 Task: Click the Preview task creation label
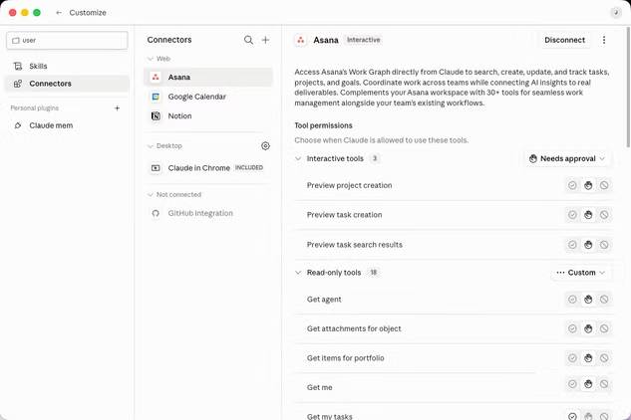(x=344, y=215)
